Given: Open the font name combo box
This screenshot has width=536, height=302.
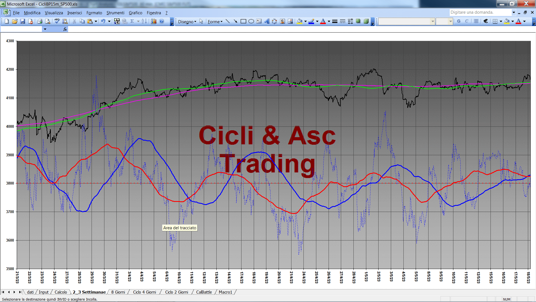Looking at the screenshot, I should 406,21.
